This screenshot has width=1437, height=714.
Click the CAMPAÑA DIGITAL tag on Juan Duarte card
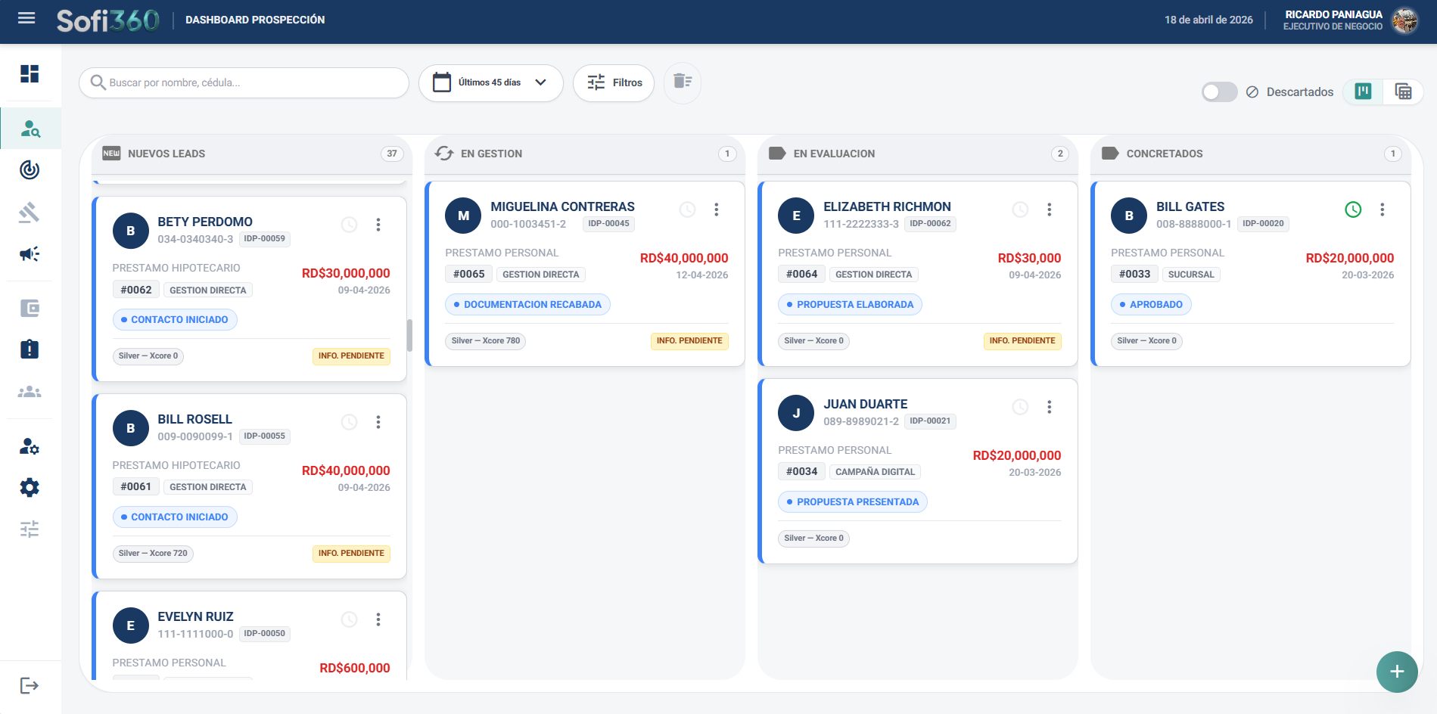click(876, 472)
